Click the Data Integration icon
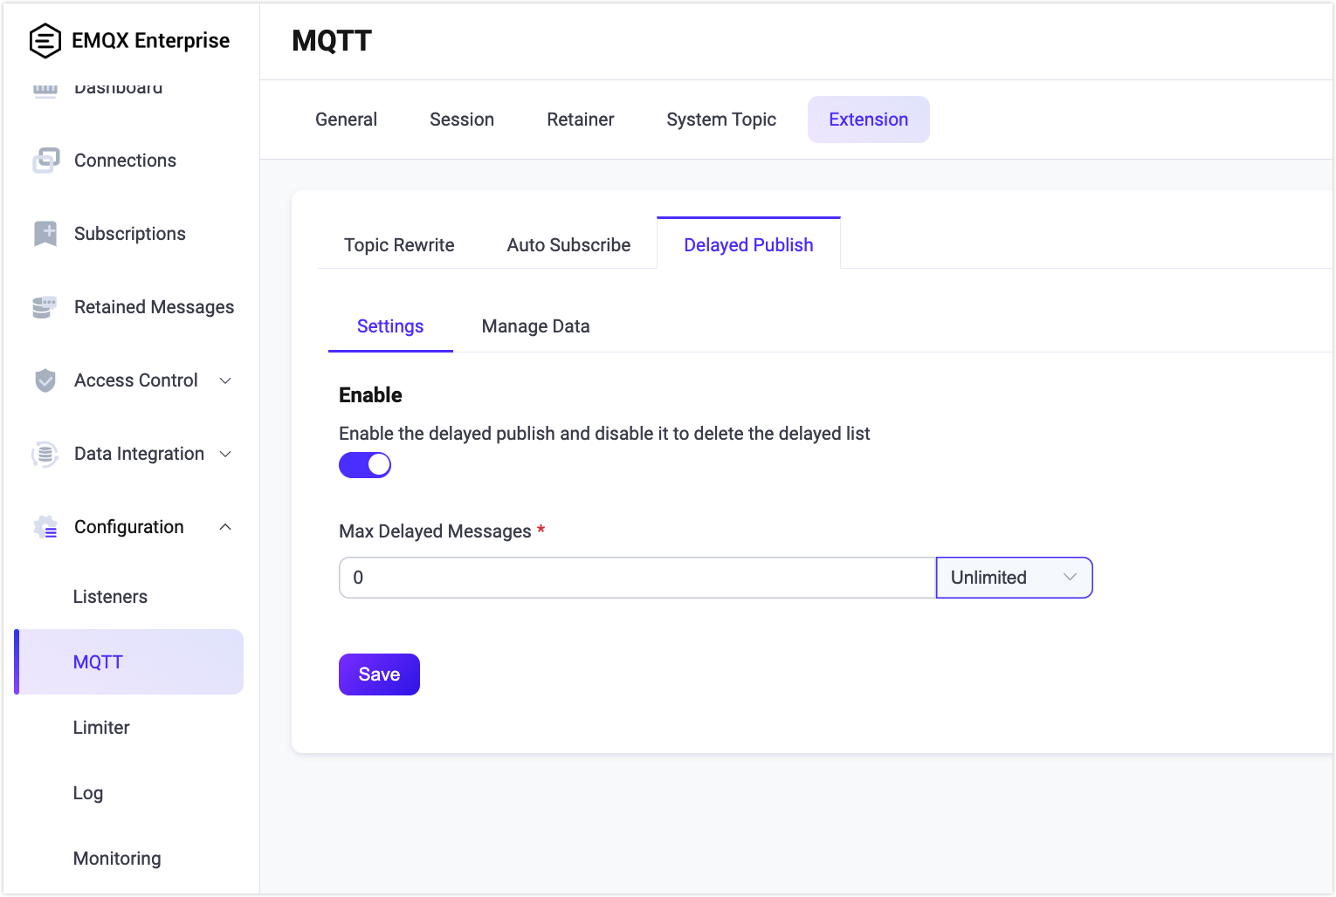Image resolution: width=1336 pixels, height=897 pixels. point(45,454)
